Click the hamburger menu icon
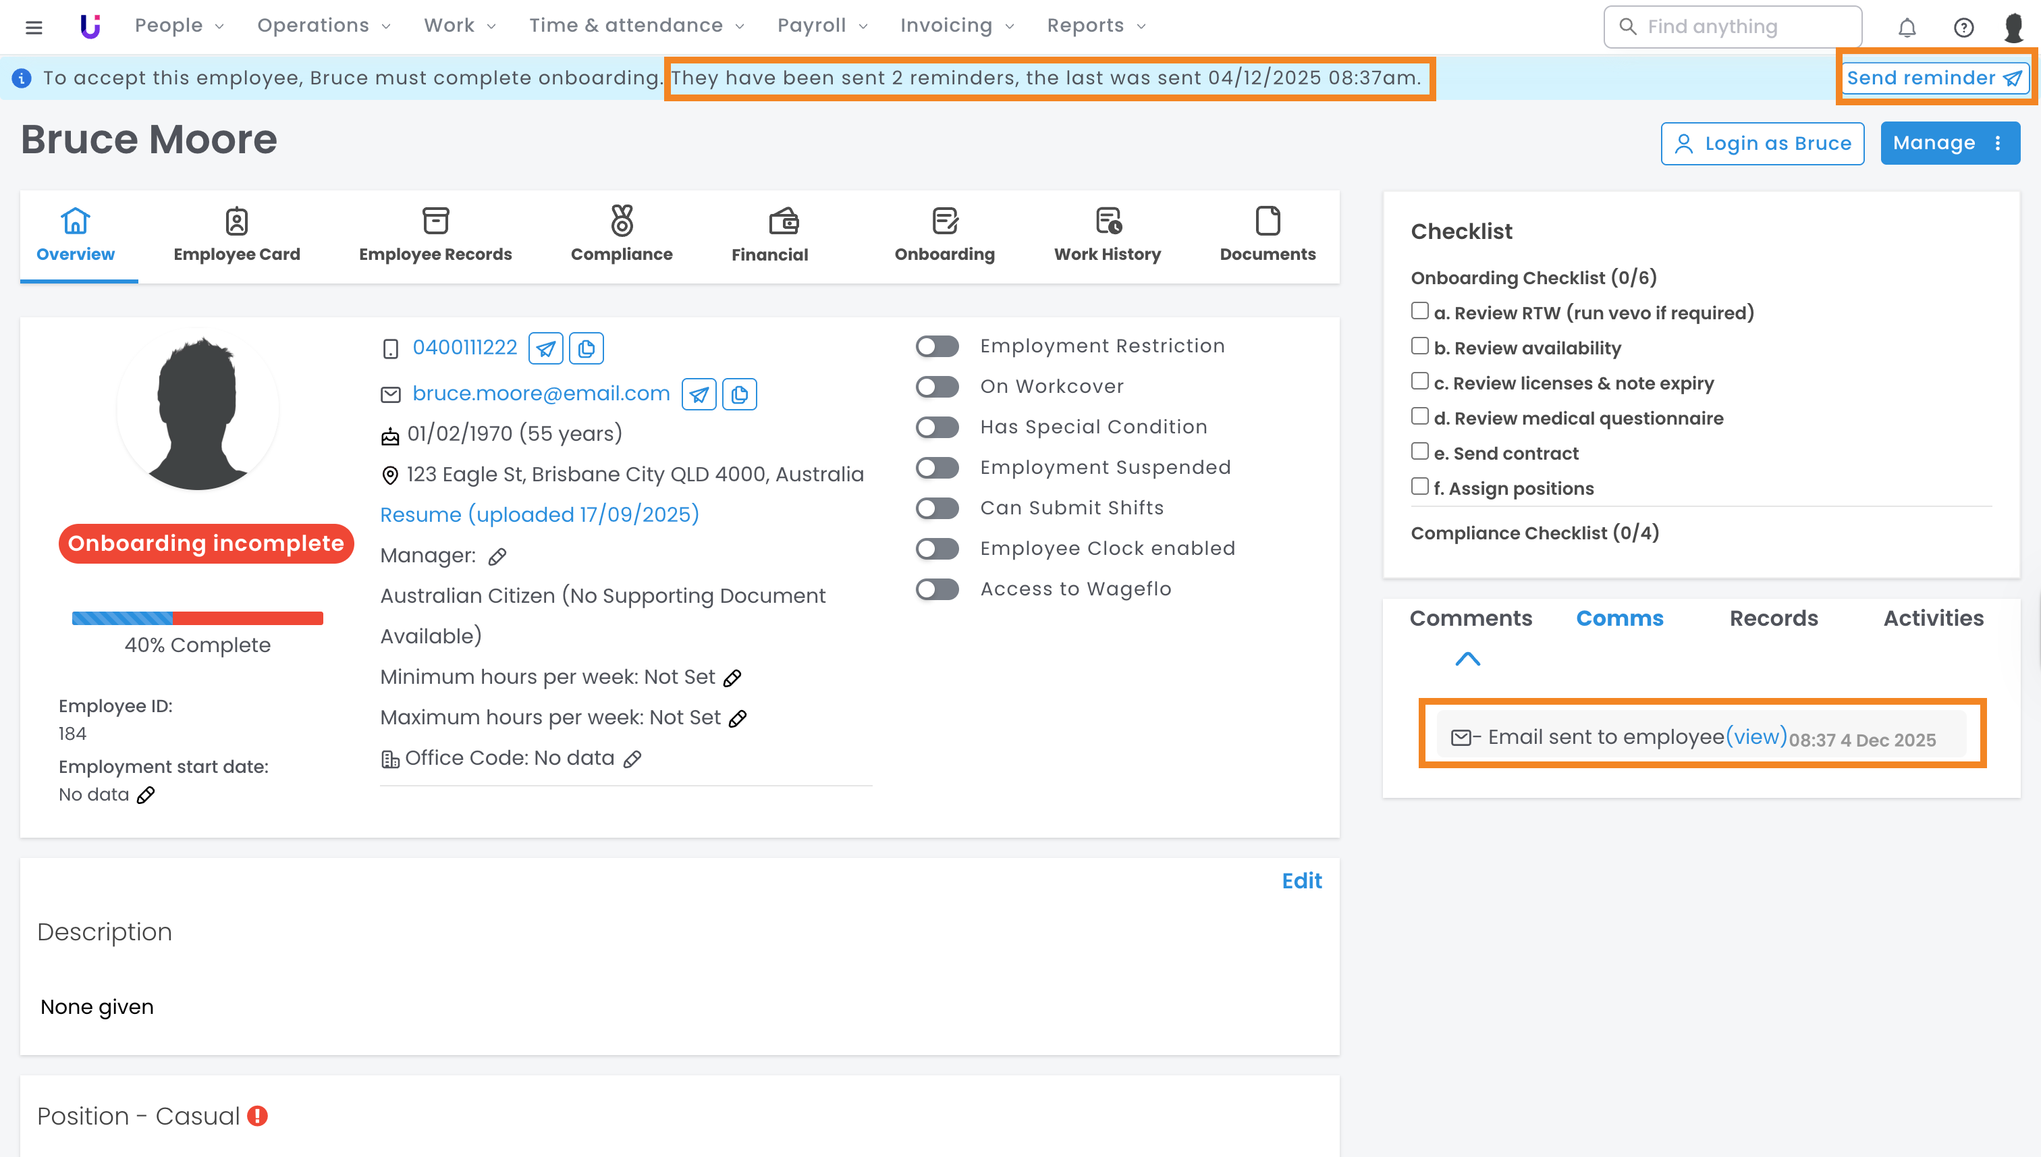The width and height of the screenshot is (2041, 1157). pos(33,28)
